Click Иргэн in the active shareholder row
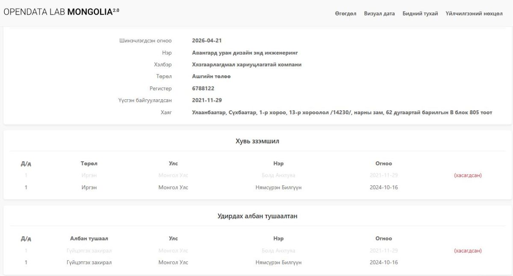 [89, 187]
